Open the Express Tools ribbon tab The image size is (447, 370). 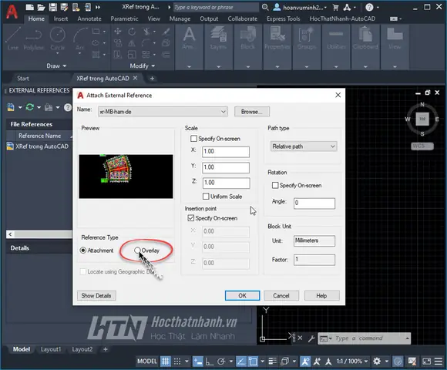[284, 18]
